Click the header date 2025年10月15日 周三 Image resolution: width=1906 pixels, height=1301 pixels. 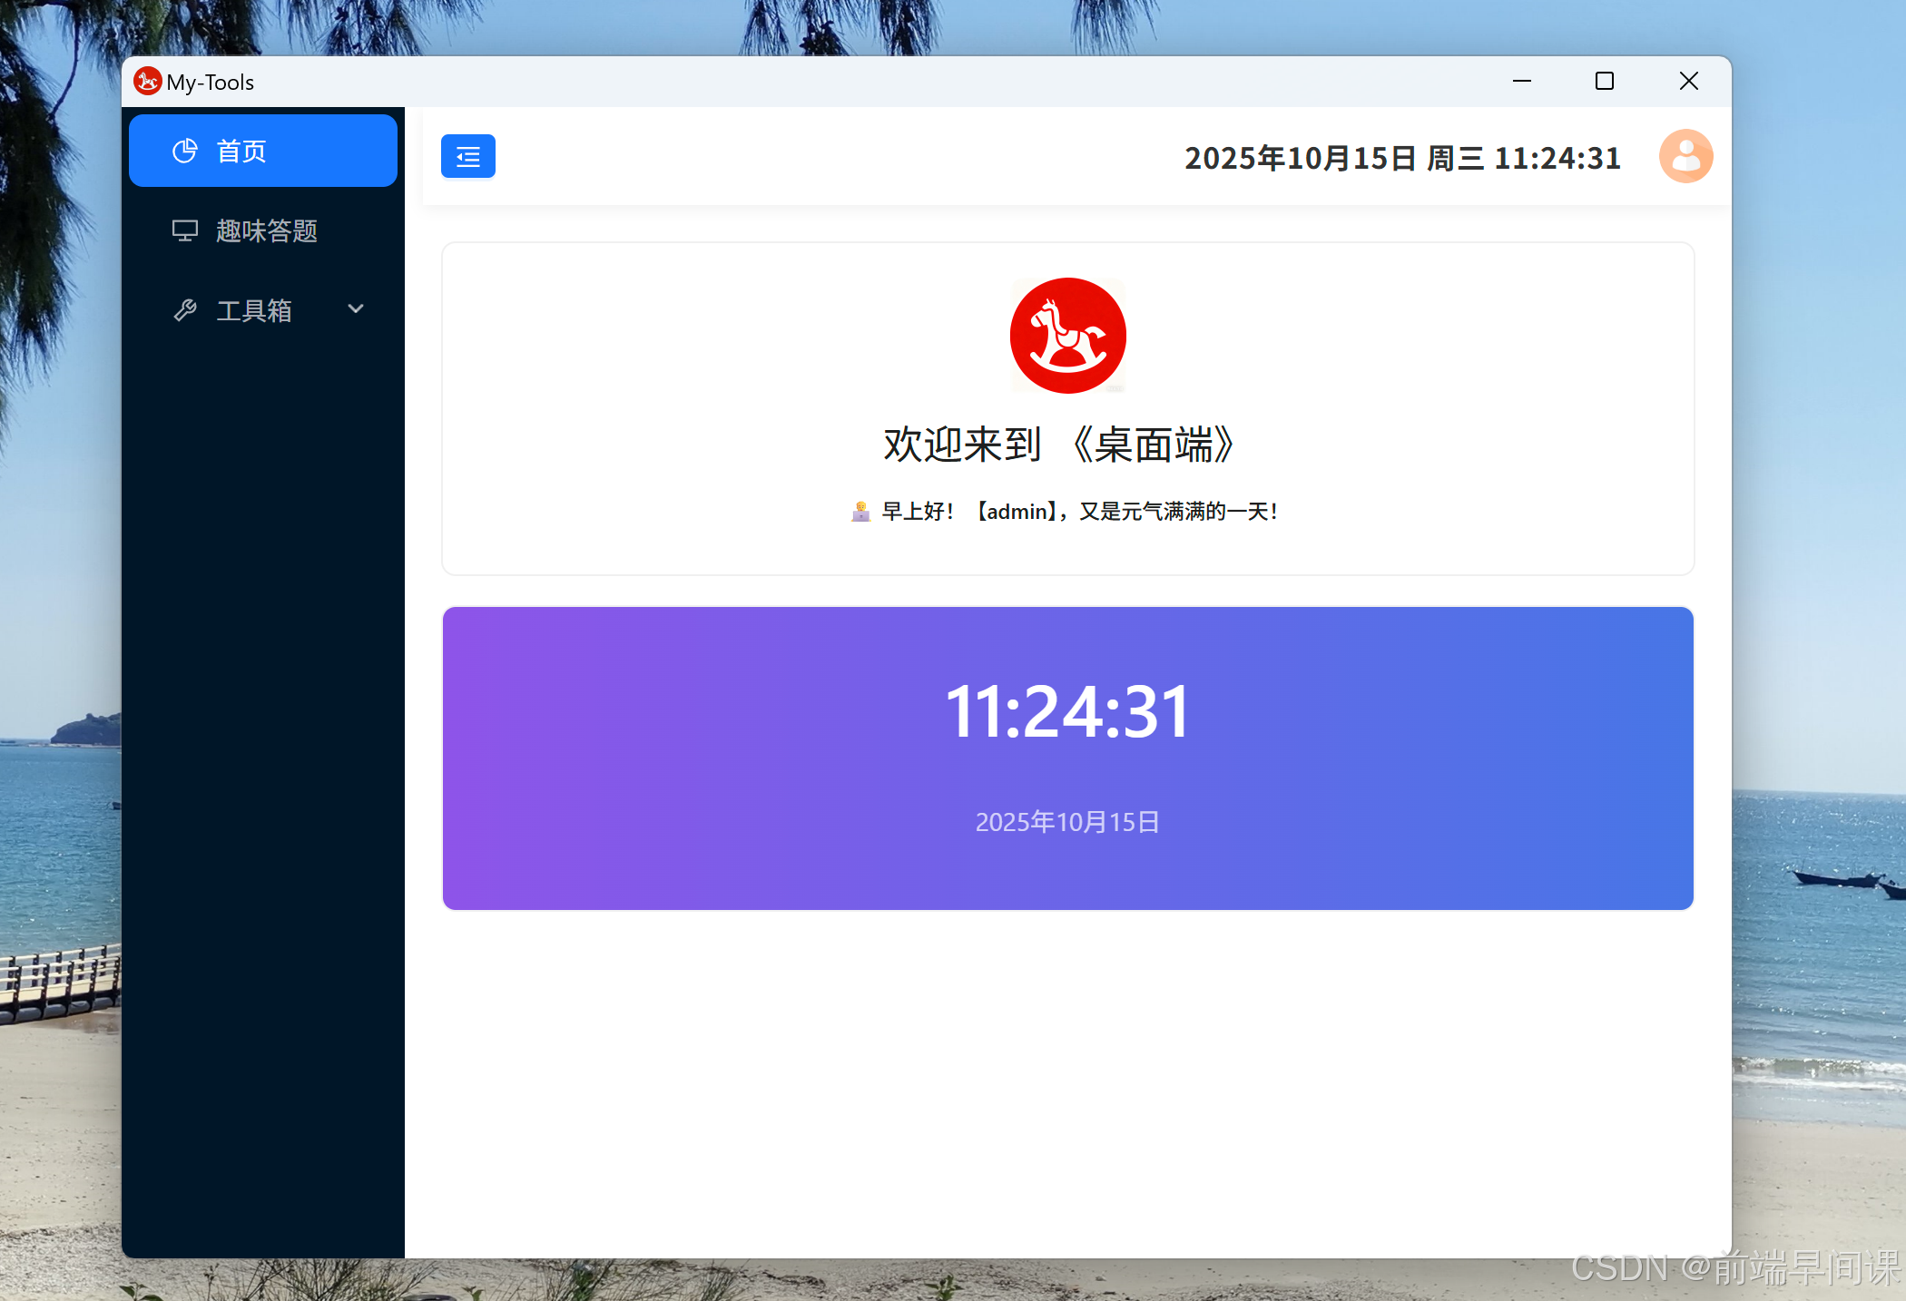click(1334, 158)
